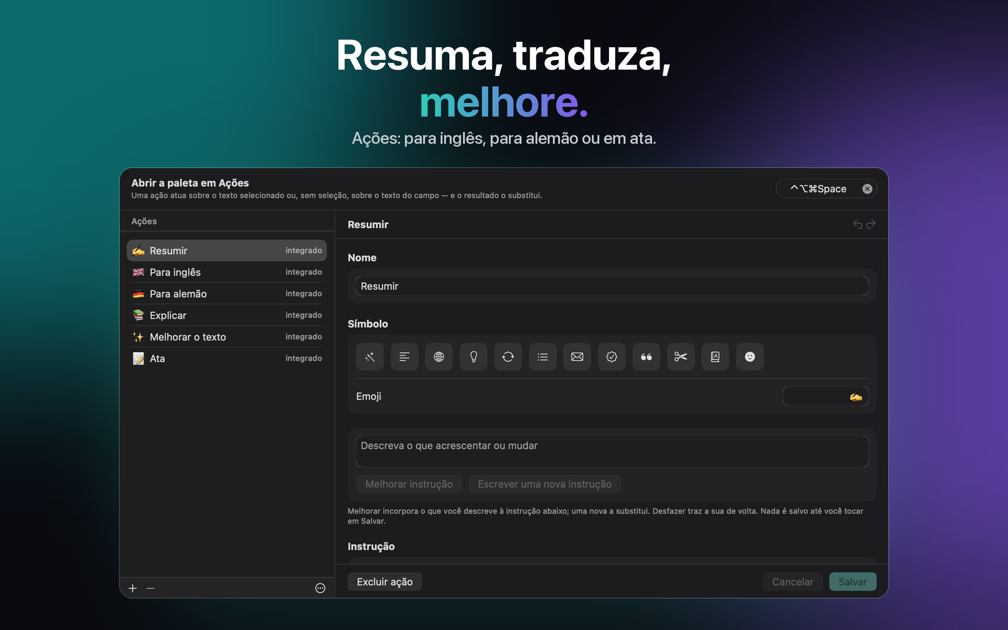Select the Resumir action

point(227,251)
